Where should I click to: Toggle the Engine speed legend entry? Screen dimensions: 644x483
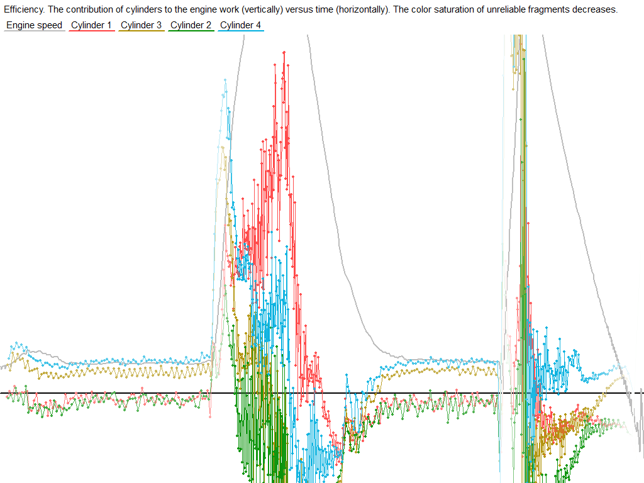click(34, 25)
